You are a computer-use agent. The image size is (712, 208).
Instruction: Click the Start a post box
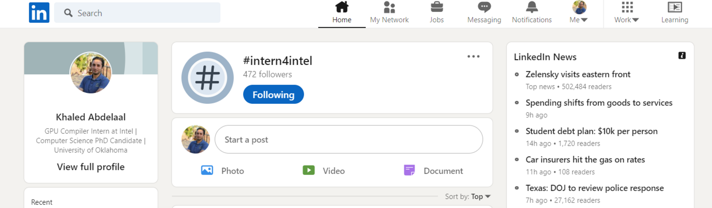(x=349, y=140)
